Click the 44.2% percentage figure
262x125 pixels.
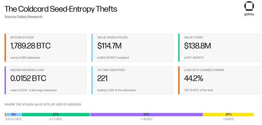(193, 78)
